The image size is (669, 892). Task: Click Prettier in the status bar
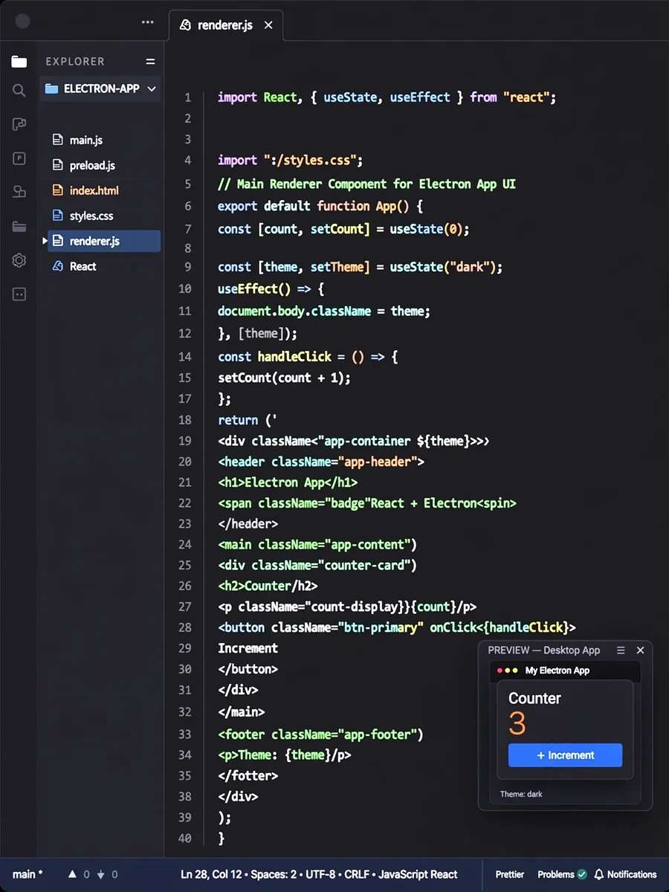[510, 874]
